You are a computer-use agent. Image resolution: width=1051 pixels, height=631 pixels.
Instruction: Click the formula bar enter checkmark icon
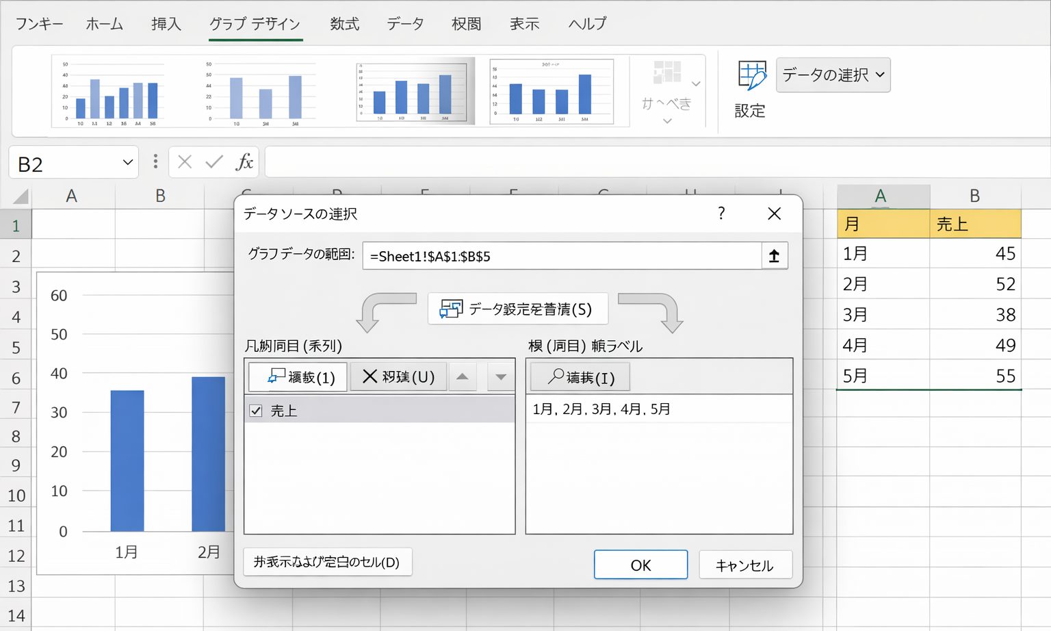pos(214,162)
